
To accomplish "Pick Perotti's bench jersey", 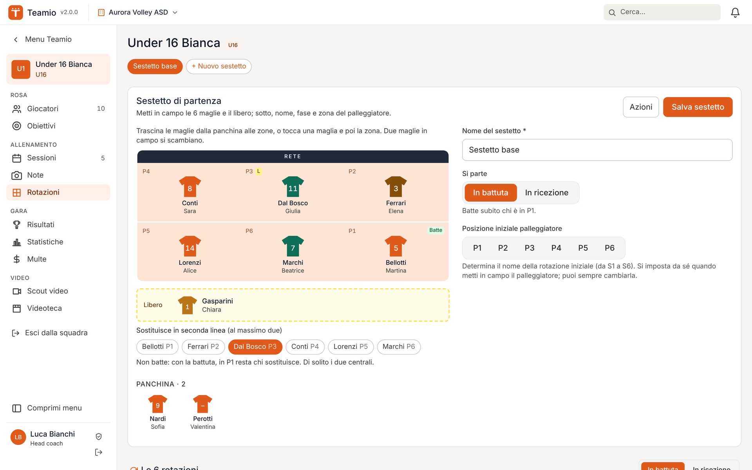I will click(x=203, y=404).
